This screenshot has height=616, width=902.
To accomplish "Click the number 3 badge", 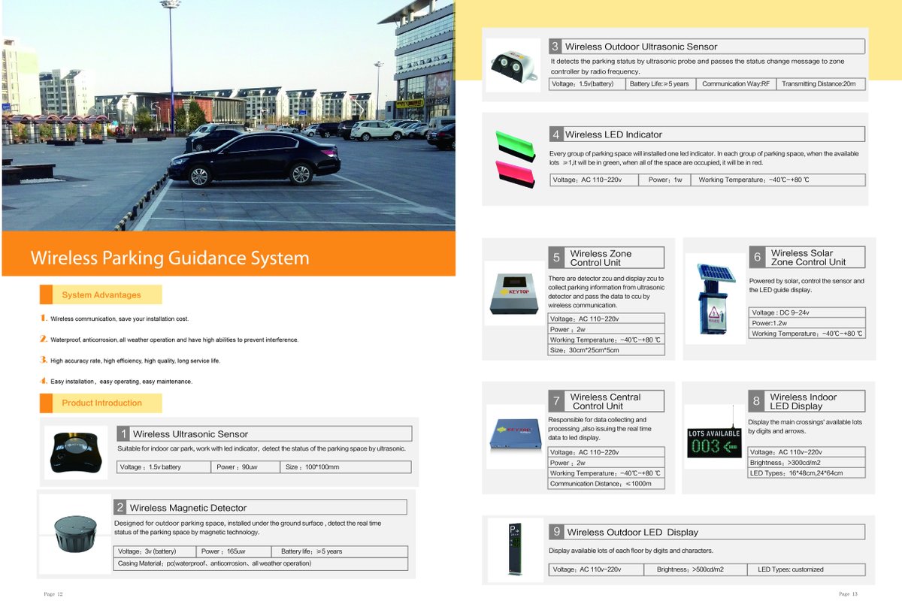I will 555,47.
